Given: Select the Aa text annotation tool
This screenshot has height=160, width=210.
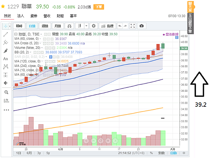Looking at the screenshot, I should (6, 59).
